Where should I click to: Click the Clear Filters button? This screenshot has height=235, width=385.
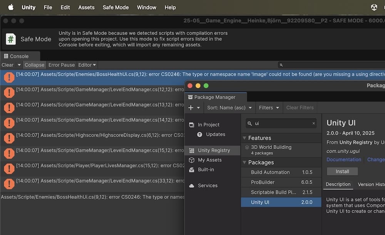pyautogui.click(x=300, y=108)
